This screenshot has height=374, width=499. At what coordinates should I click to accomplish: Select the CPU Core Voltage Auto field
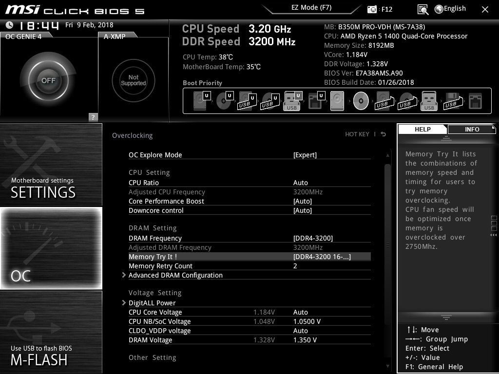(x=300, y=312)
